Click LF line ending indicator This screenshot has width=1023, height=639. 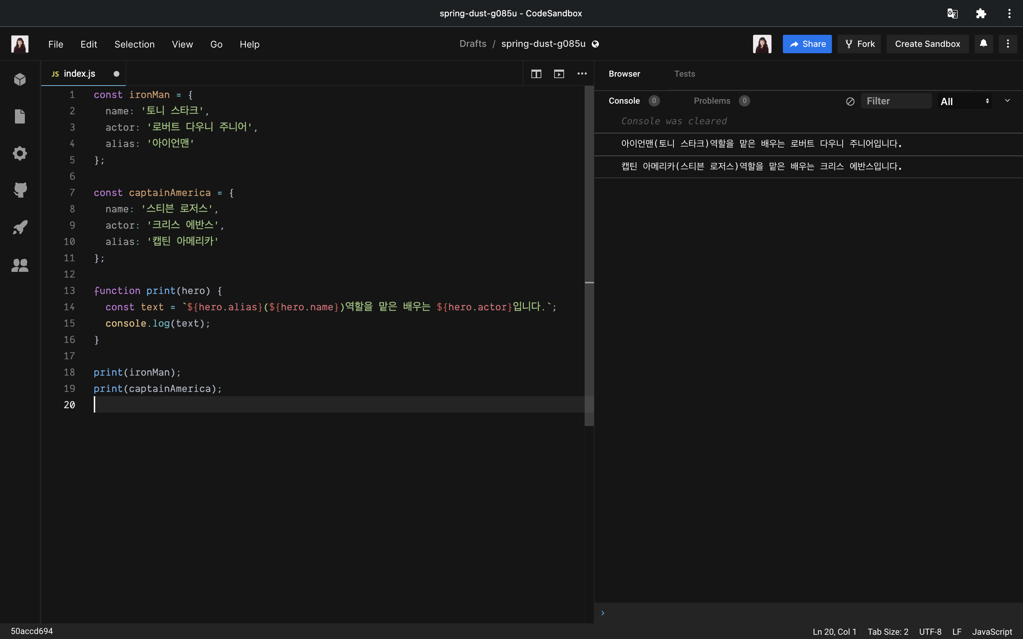pyautogui.click(x=957, y=632)
